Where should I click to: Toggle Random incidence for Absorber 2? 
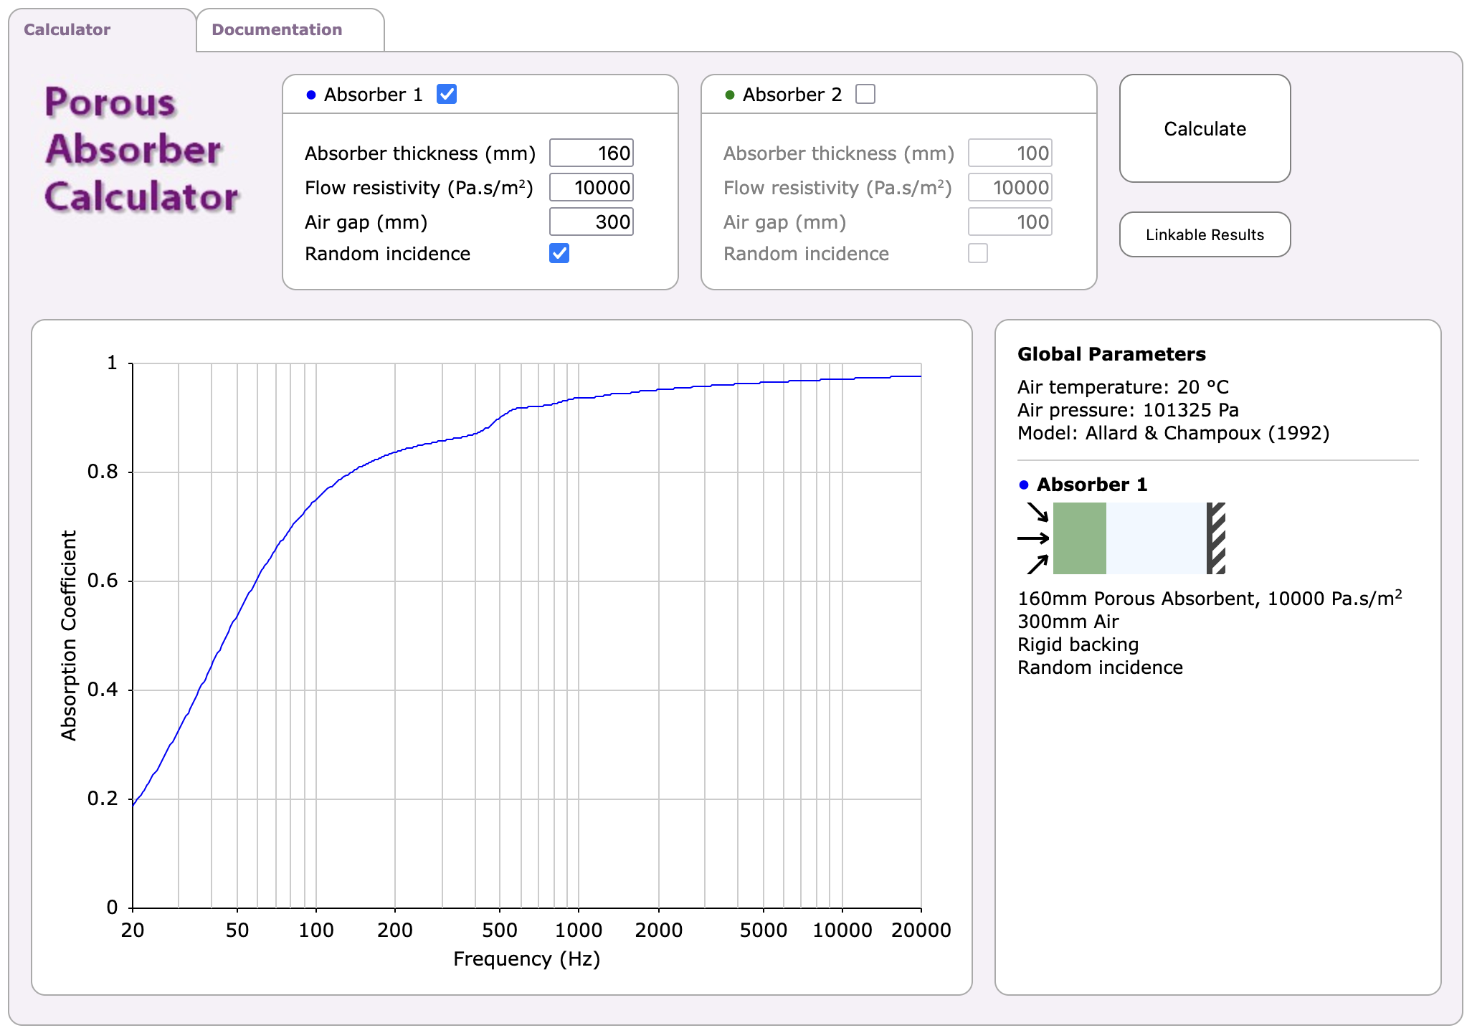pos(978,253)
